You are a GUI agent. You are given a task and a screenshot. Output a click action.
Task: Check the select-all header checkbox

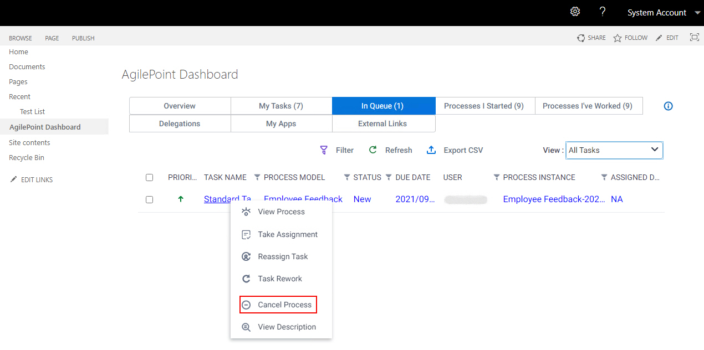pyautogui.click(x=149, y=177)
